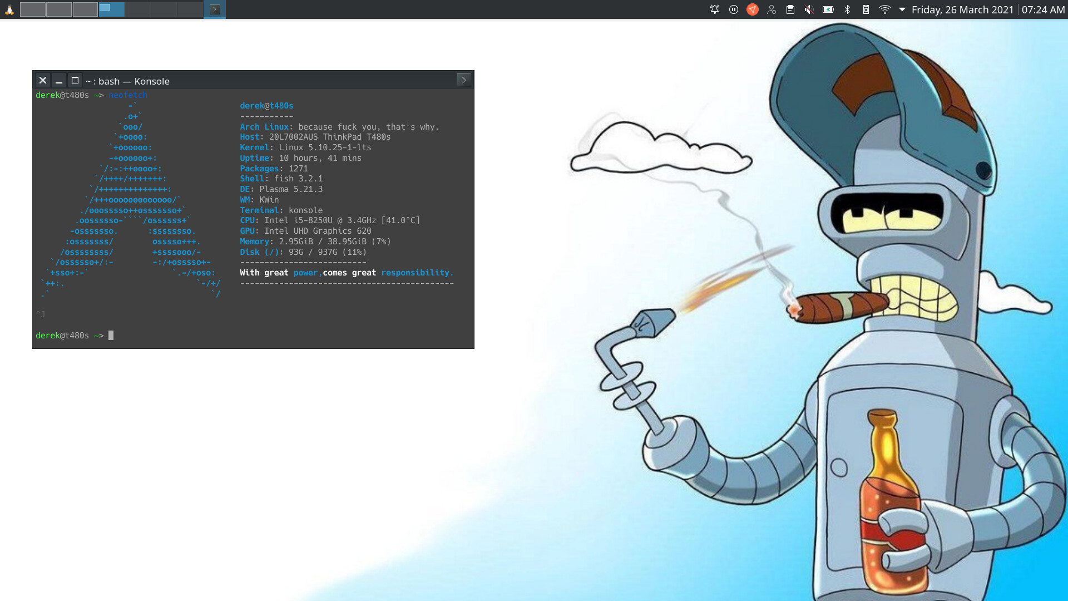
Task: Click the muted volume tray icon
Action: click(809, 9)
